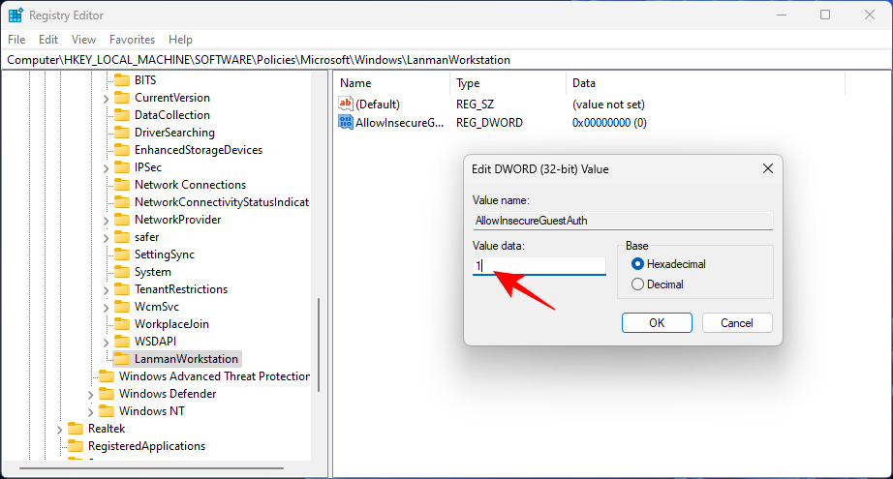Click the tree pane vertical scrollbar
This screenshot has width=893, height=479.
click(319, 344)
